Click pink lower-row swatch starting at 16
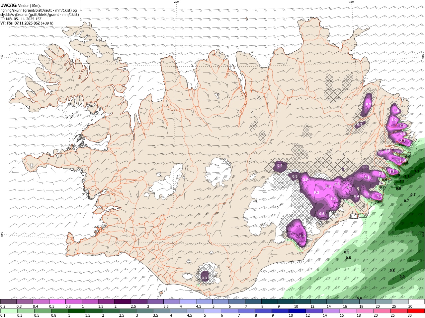Screen dimensions: 425x318 click(348, 311)
